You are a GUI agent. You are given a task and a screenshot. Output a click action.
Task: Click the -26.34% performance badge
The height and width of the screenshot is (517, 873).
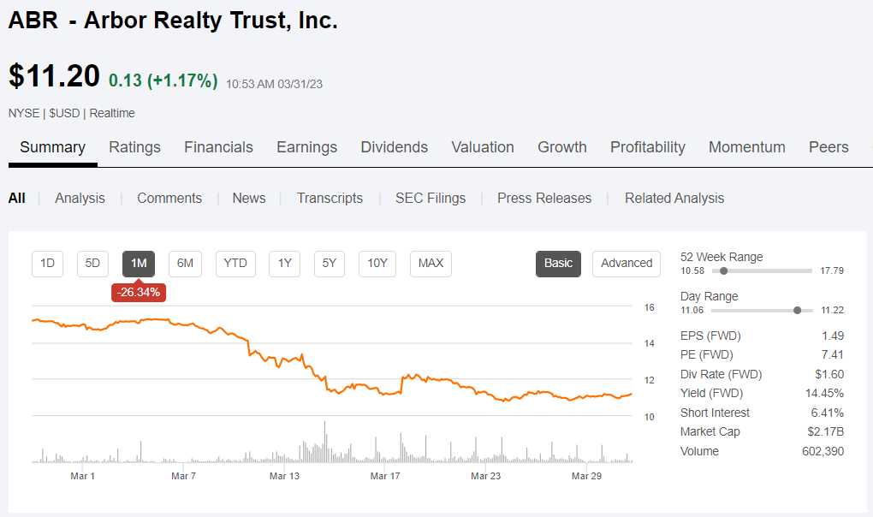[x=138, y=291]
